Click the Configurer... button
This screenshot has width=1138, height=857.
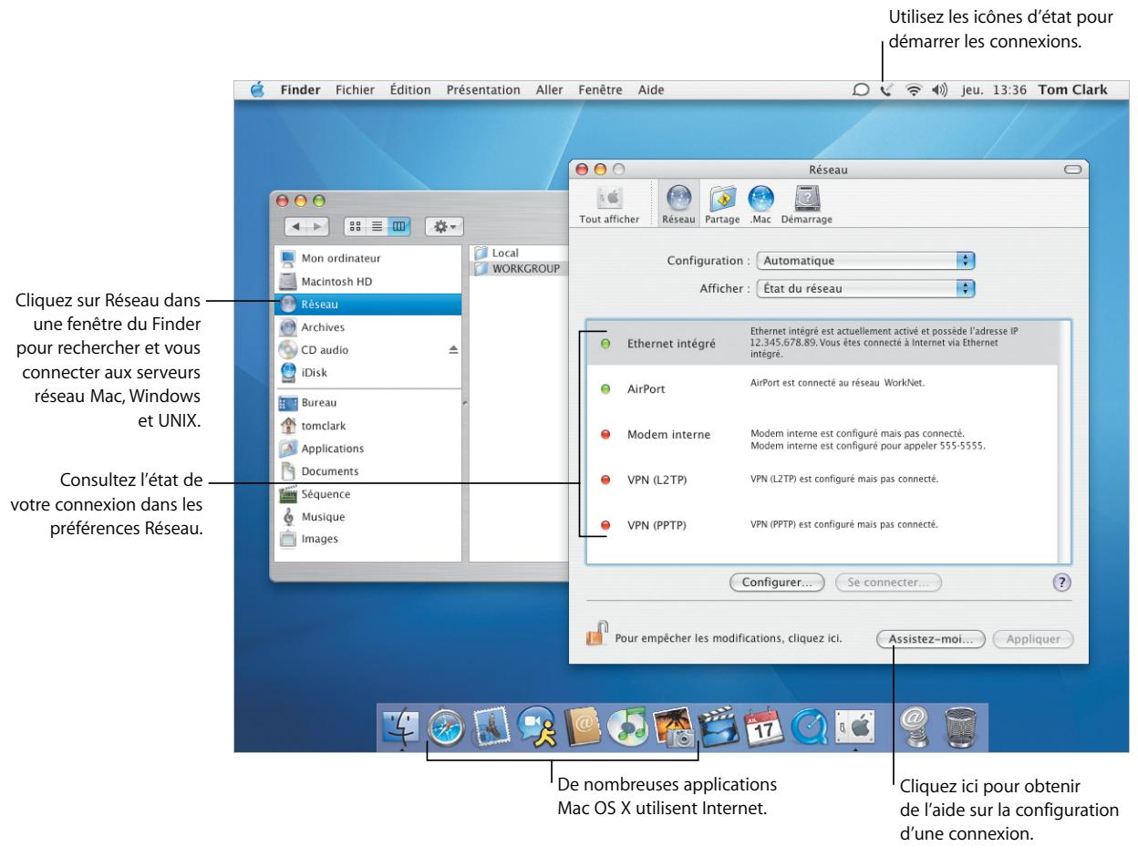[x=777, y=582]
